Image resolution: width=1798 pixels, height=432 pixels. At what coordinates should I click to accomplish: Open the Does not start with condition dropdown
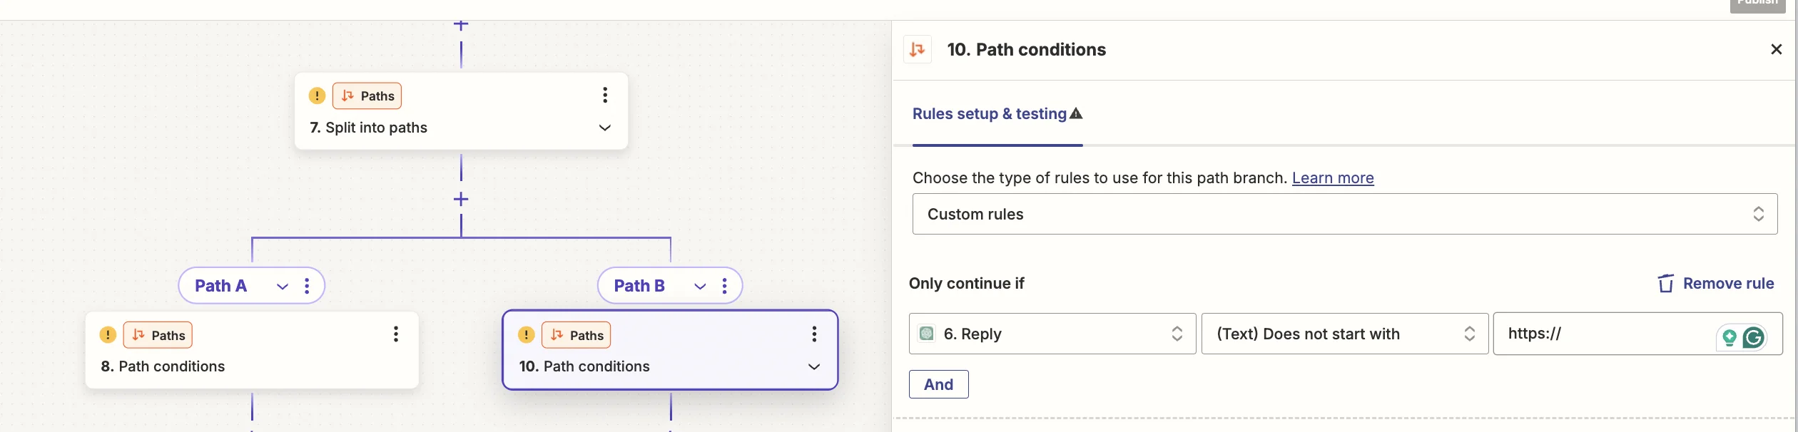pos(1344,334)
